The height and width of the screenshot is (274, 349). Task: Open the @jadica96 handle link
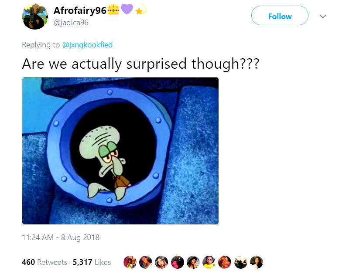71,23
